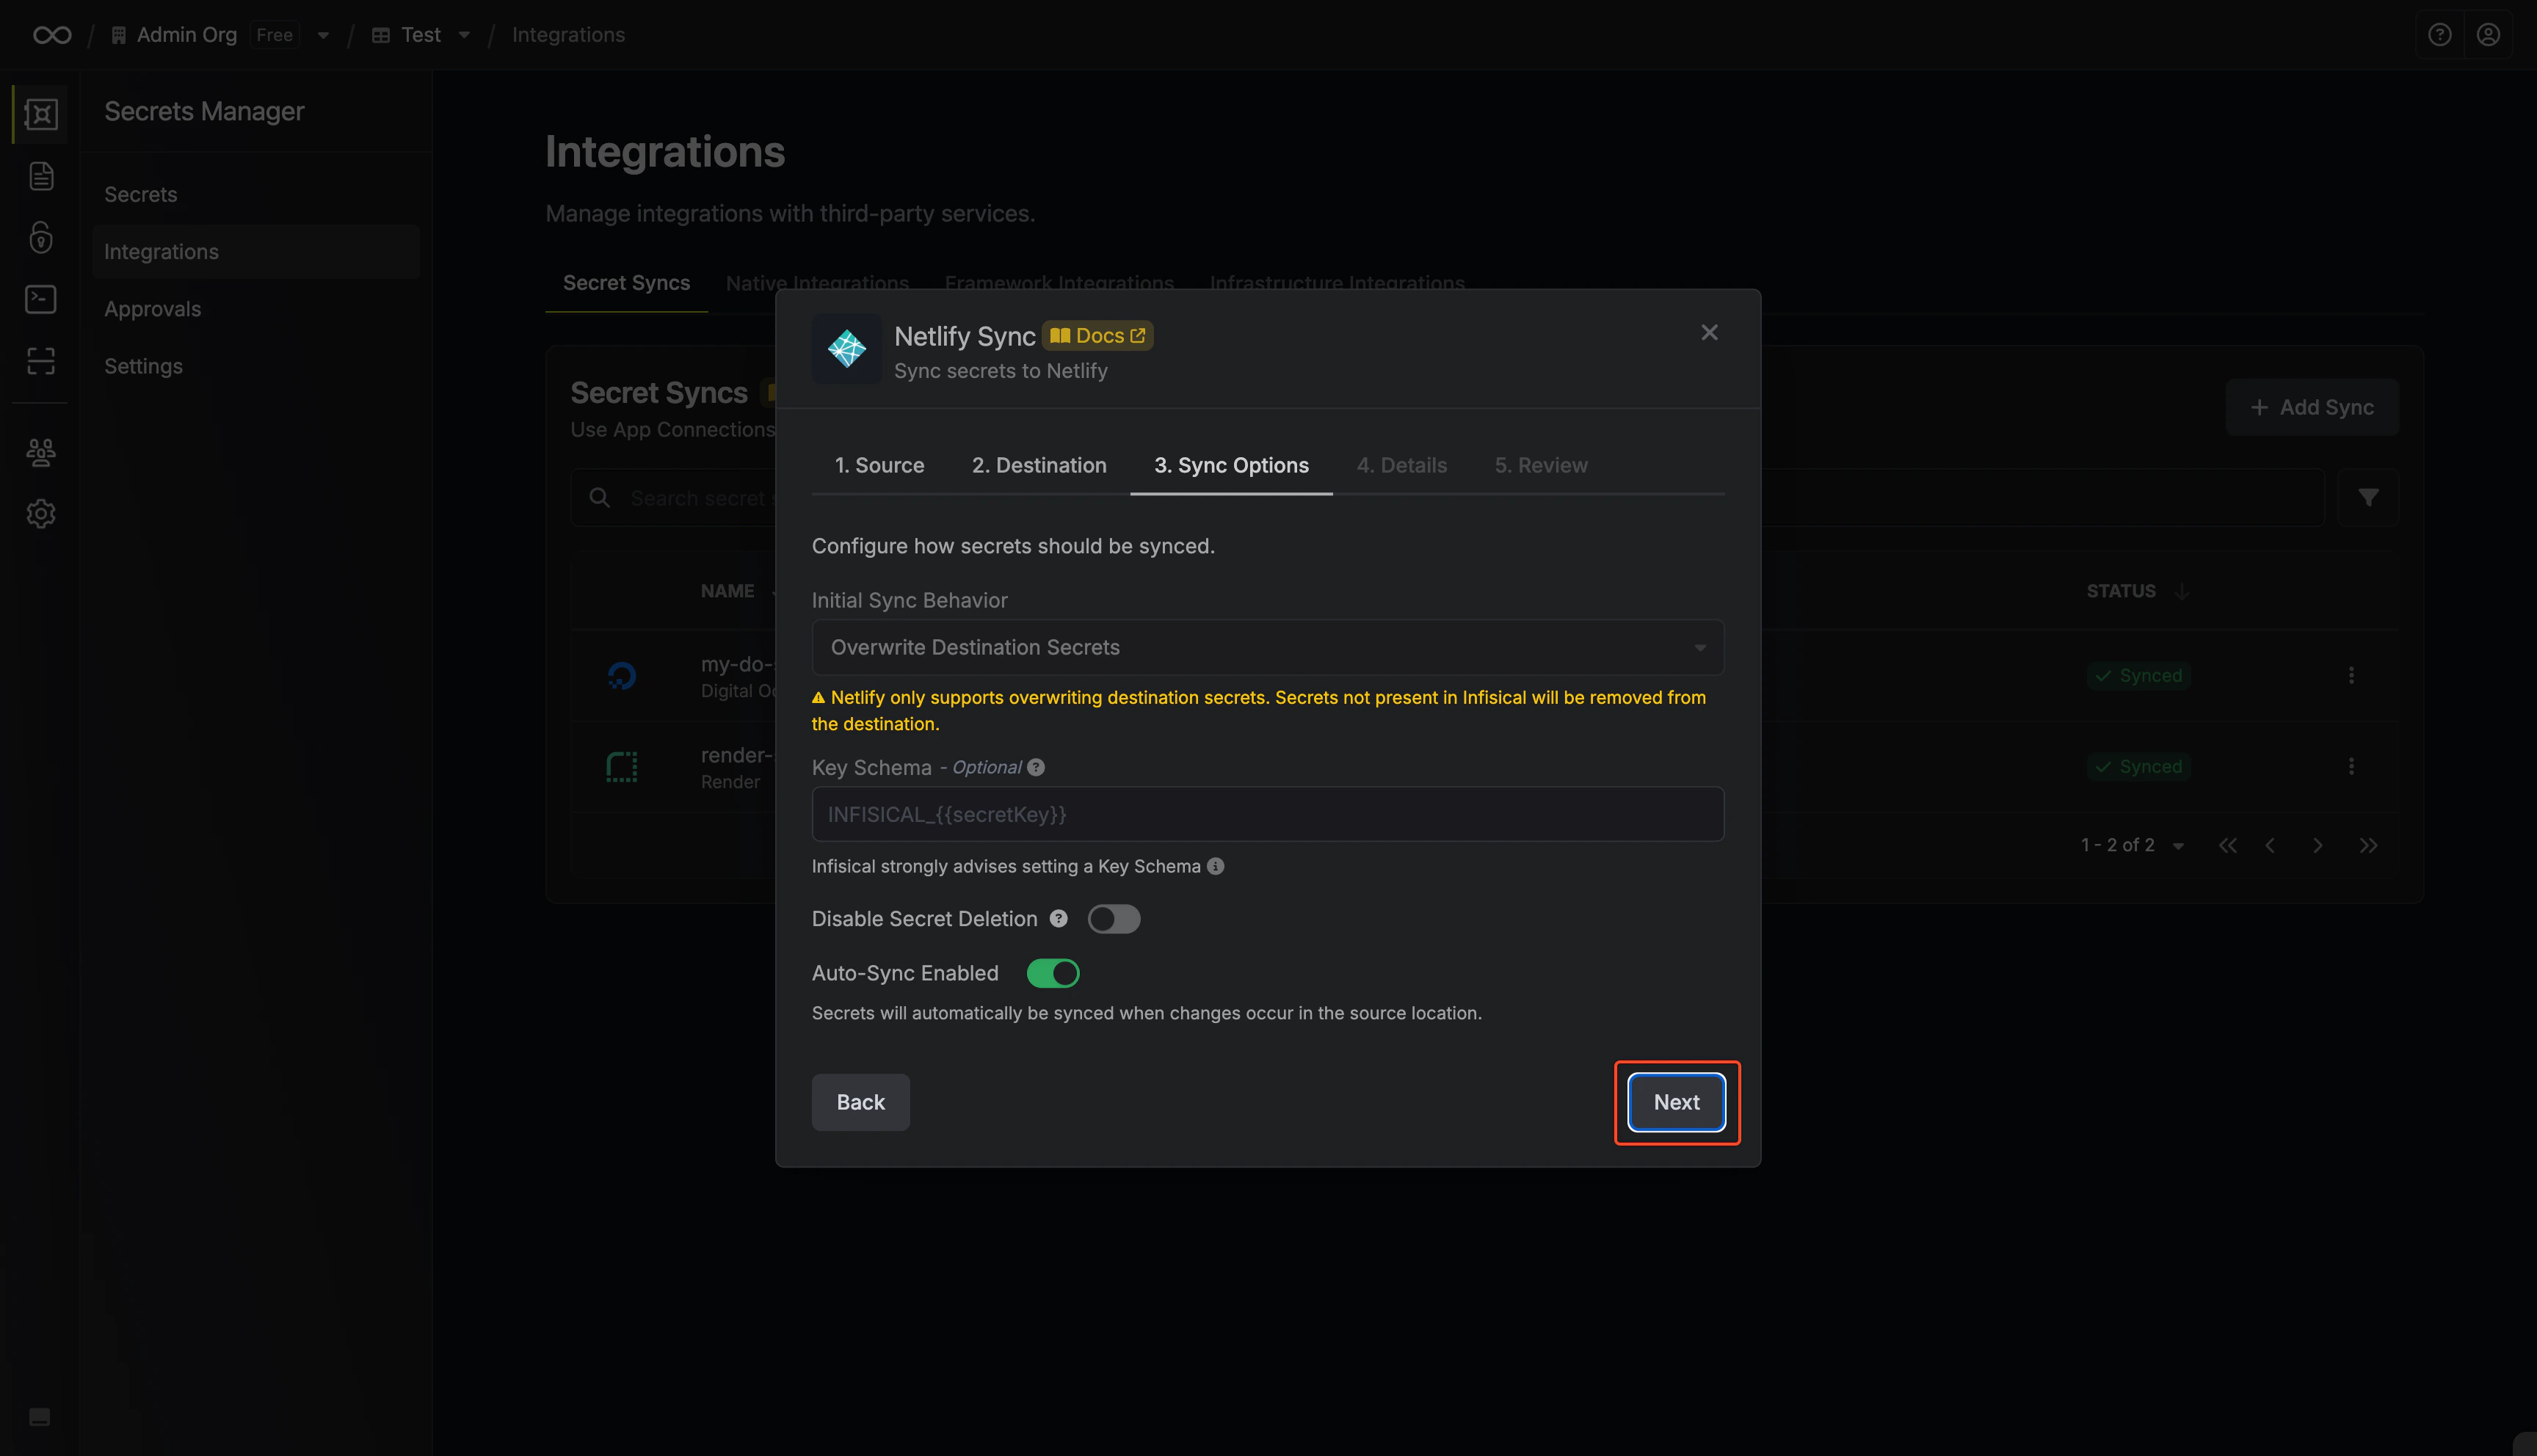The width and height of the screenshot is (2537, 1456).
Task: Click the Back button
Action: pos(860,1102)
